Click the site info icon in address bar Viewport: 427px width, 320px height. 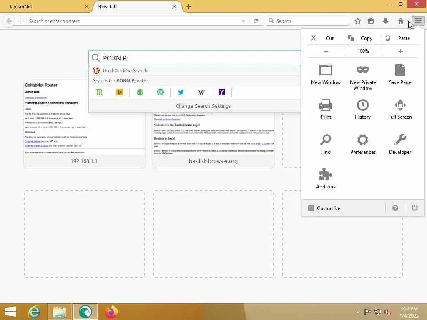pos(21,21)
